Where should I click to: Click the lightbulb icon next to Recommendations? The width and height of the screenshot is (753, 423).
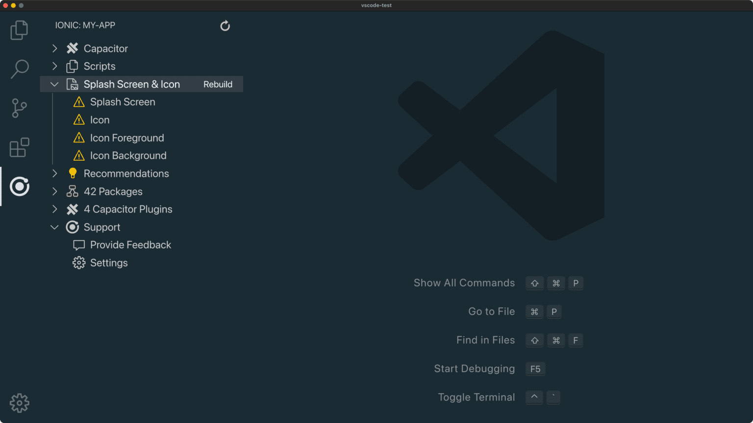pos(72,173)
